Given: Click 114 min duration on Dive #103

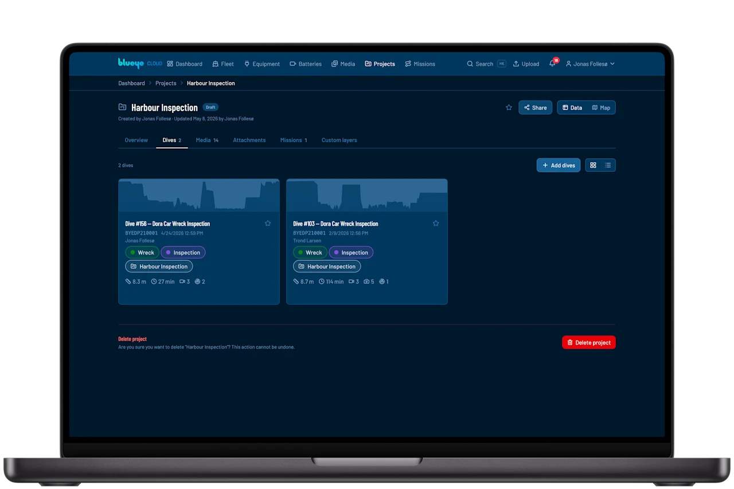Looking at the screenshot, I should click(331, 281).
